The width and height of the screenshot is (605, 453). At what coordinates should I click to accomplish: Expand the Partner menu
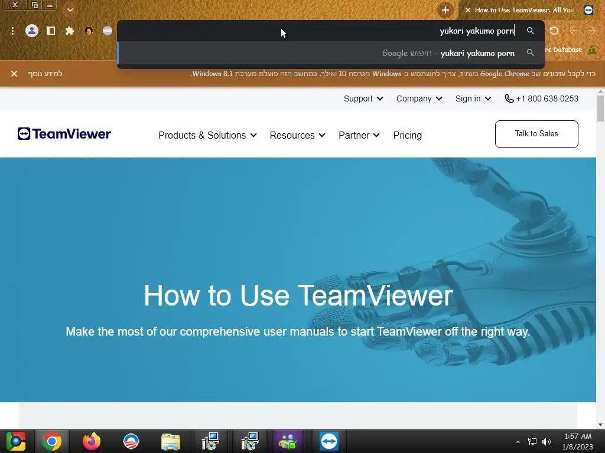(x=359, y=135)
